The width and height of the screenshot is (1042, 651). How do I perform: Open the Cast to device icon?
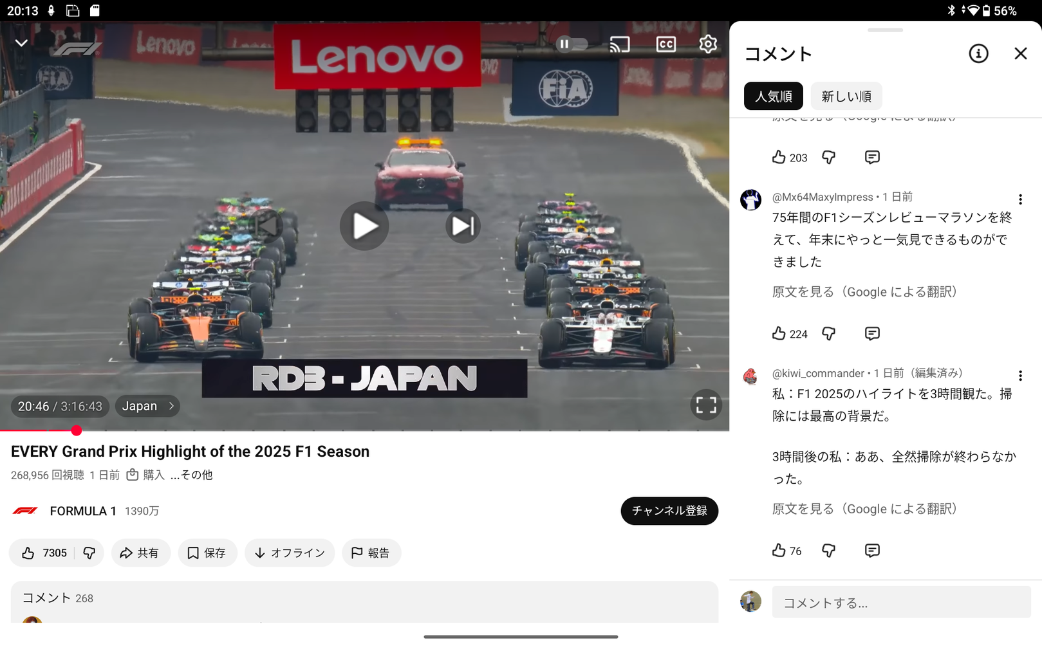619,44
